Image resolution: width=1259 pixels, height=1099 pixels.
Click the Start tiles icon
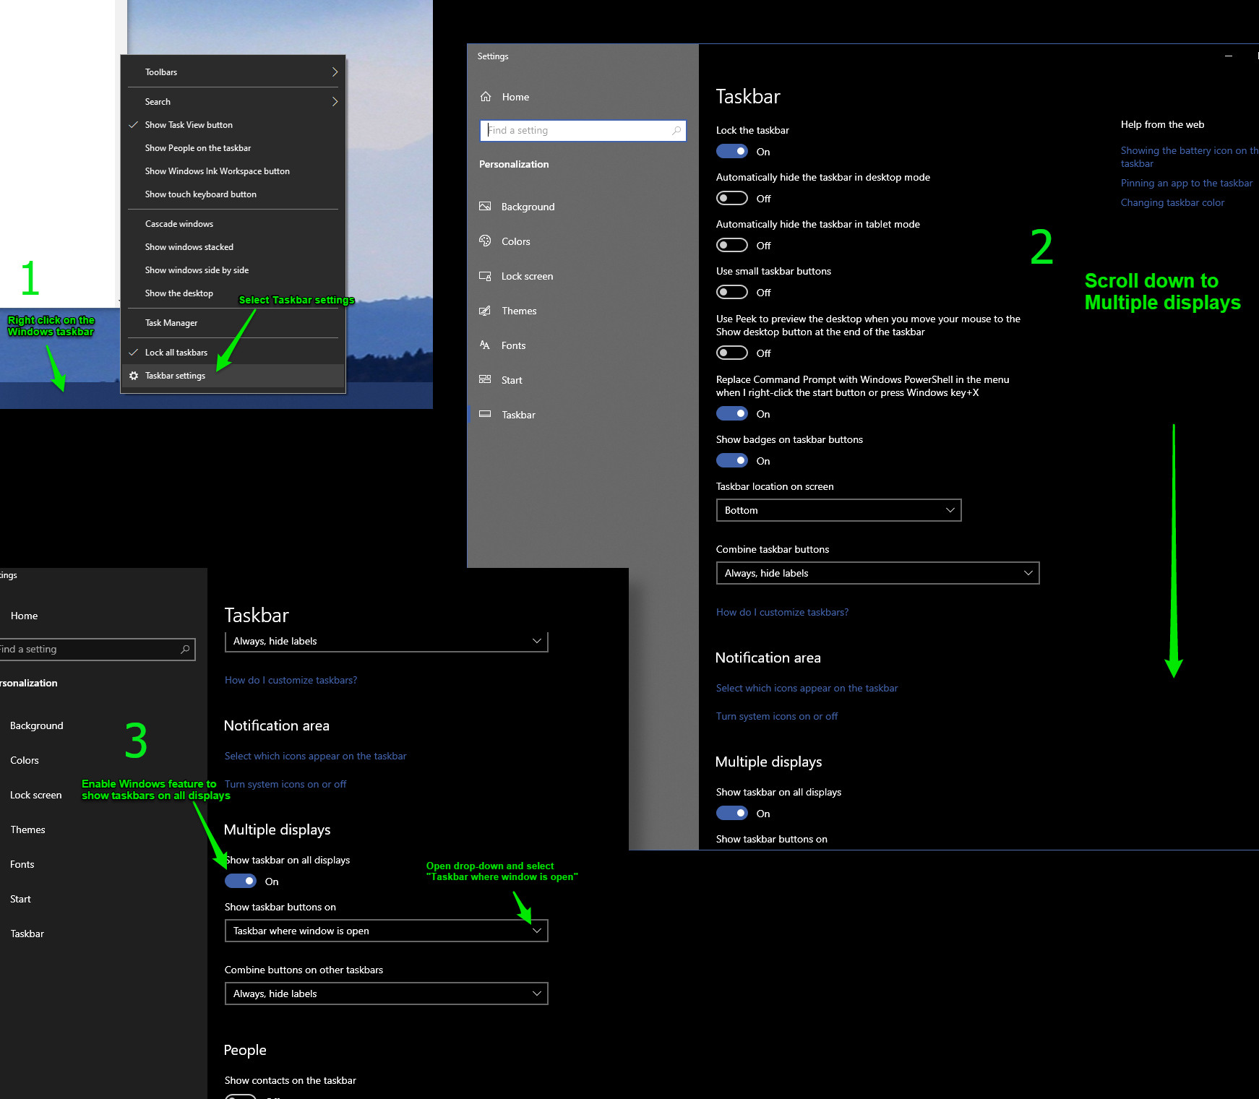[485, 380]
